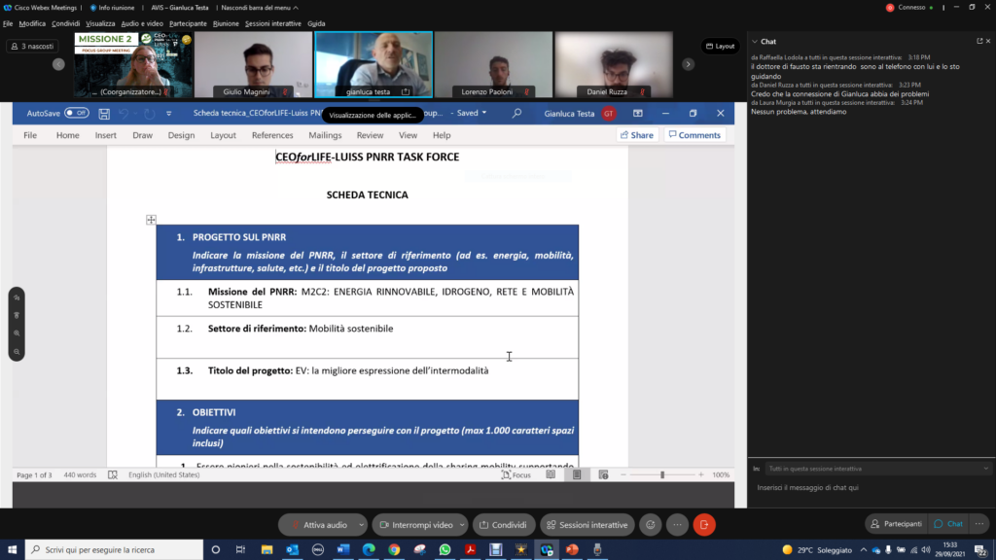Viewport: 996px width, 560px height.
Task: Toggle the Chat panel button
Action: [948, 524]
